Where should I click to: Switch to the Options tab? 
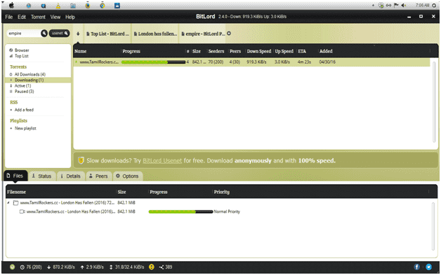coord(127,176)
